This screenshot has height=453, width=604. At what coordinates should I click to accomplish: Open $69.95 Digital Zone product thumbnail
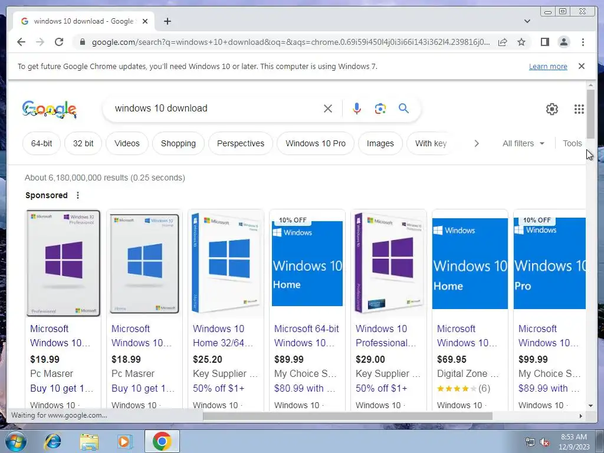[470, 263]
